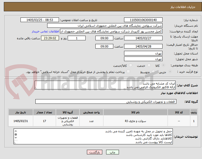Click ساعت باقی مانده label

[x=28, y=38]
